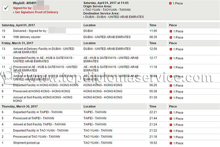Click piece icon in row 13 Arrived at Delivery Facility

tap(171, 49)
